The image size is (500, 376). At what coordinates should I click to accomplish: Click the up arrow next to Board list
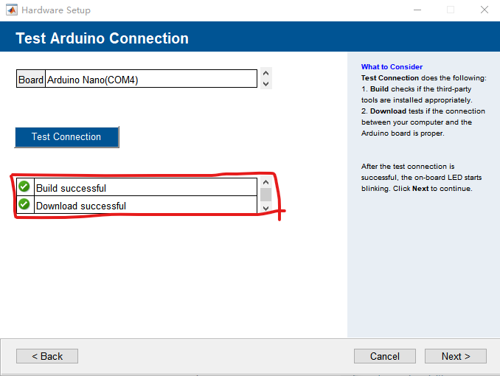click(x=266, y=73)
